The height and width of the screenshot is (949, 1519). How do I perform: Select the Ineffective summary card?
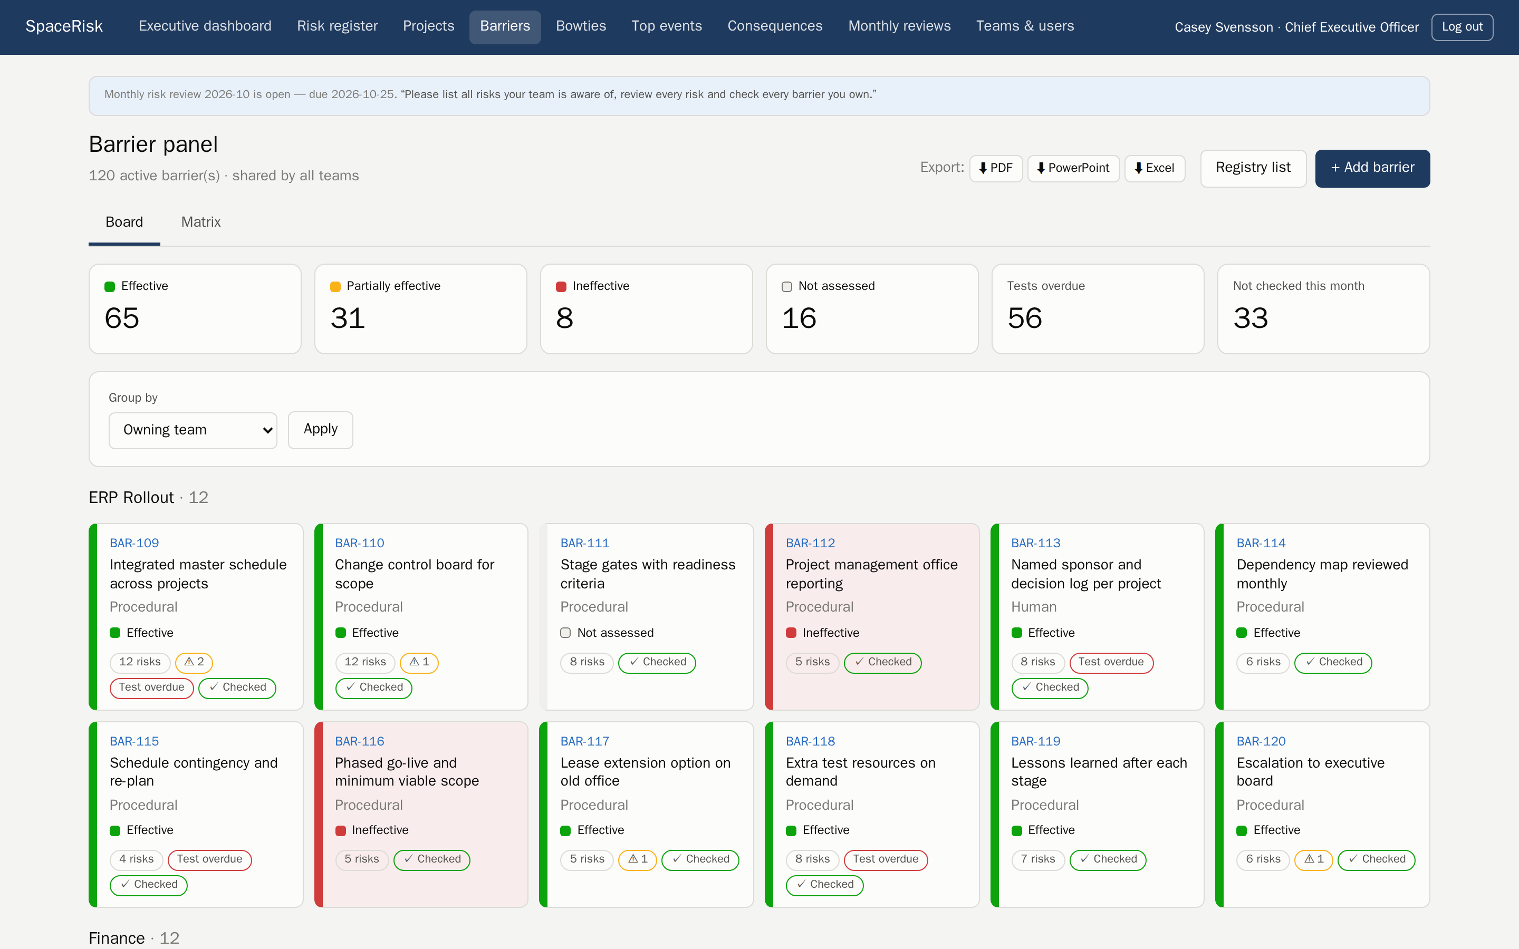(647, 309)
